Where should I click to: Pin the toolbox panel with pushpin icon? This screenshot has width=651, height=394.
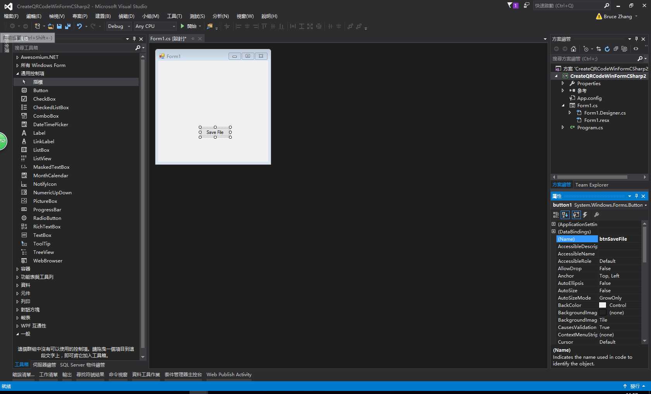pyautogui.click(x=134, y=39)
